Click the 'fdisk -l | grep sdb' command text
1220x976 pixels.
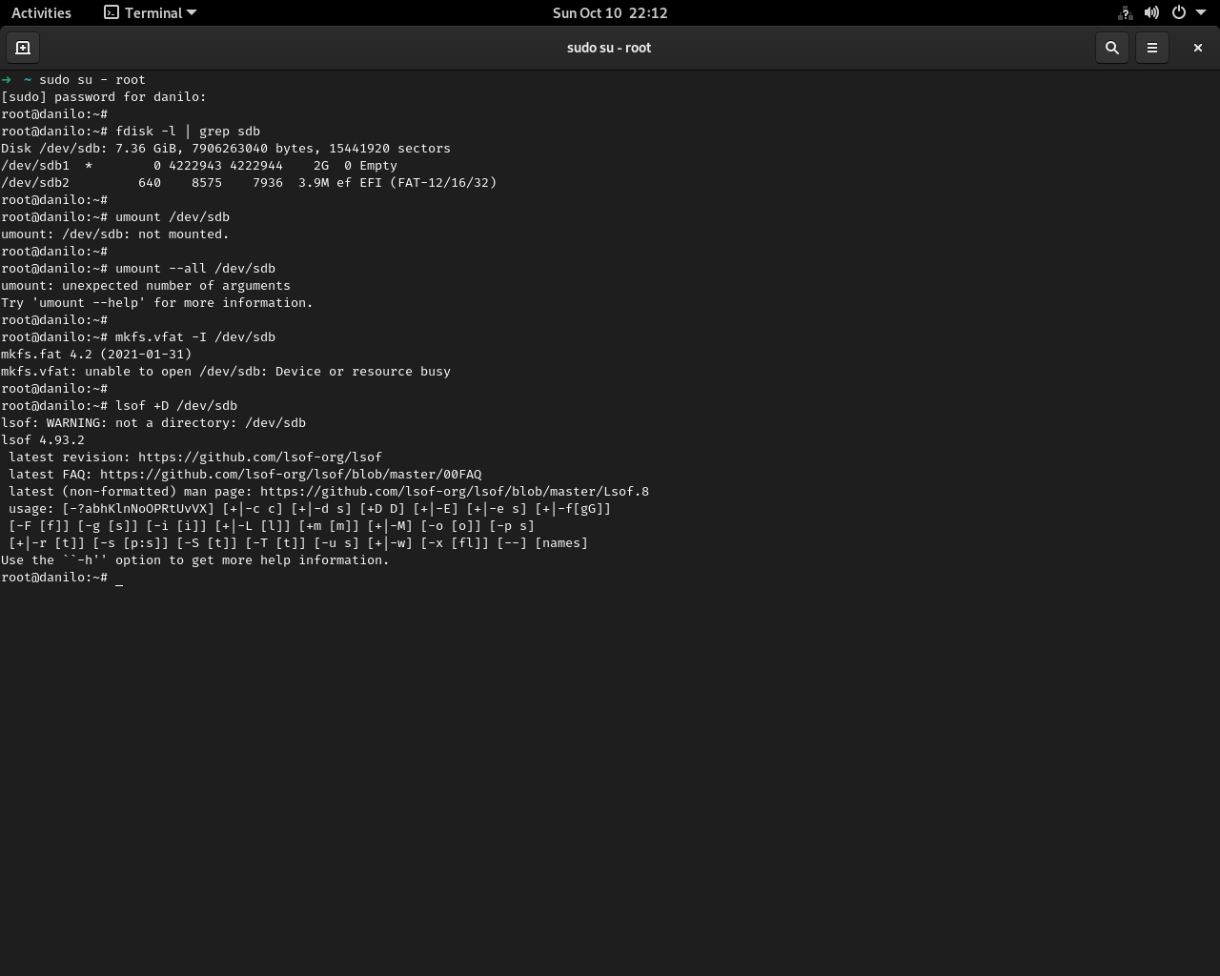click(187, 132)
